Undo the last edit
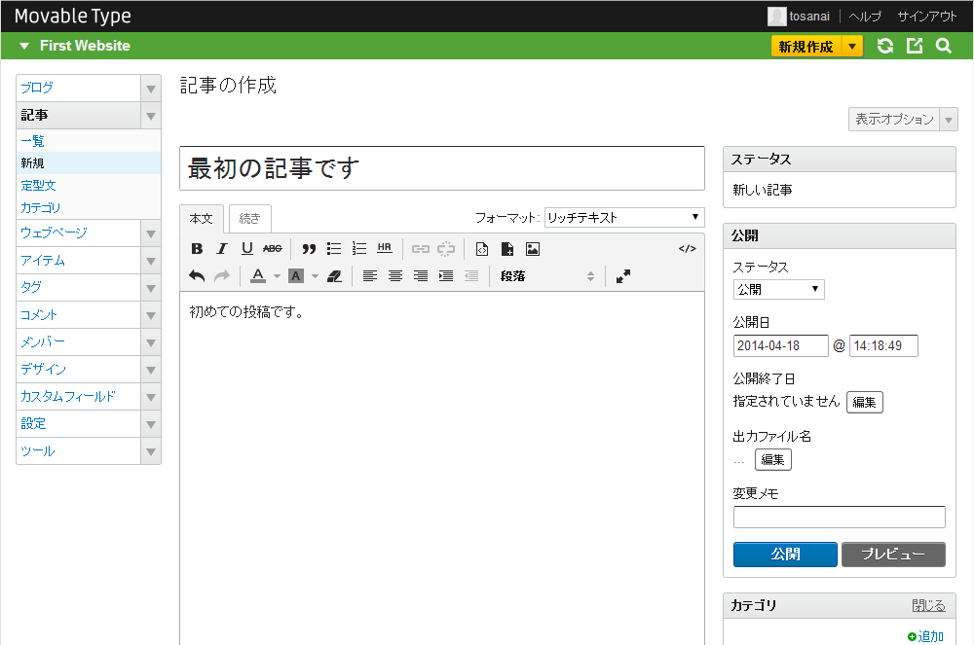974x645 pixels. pos(197,276)
